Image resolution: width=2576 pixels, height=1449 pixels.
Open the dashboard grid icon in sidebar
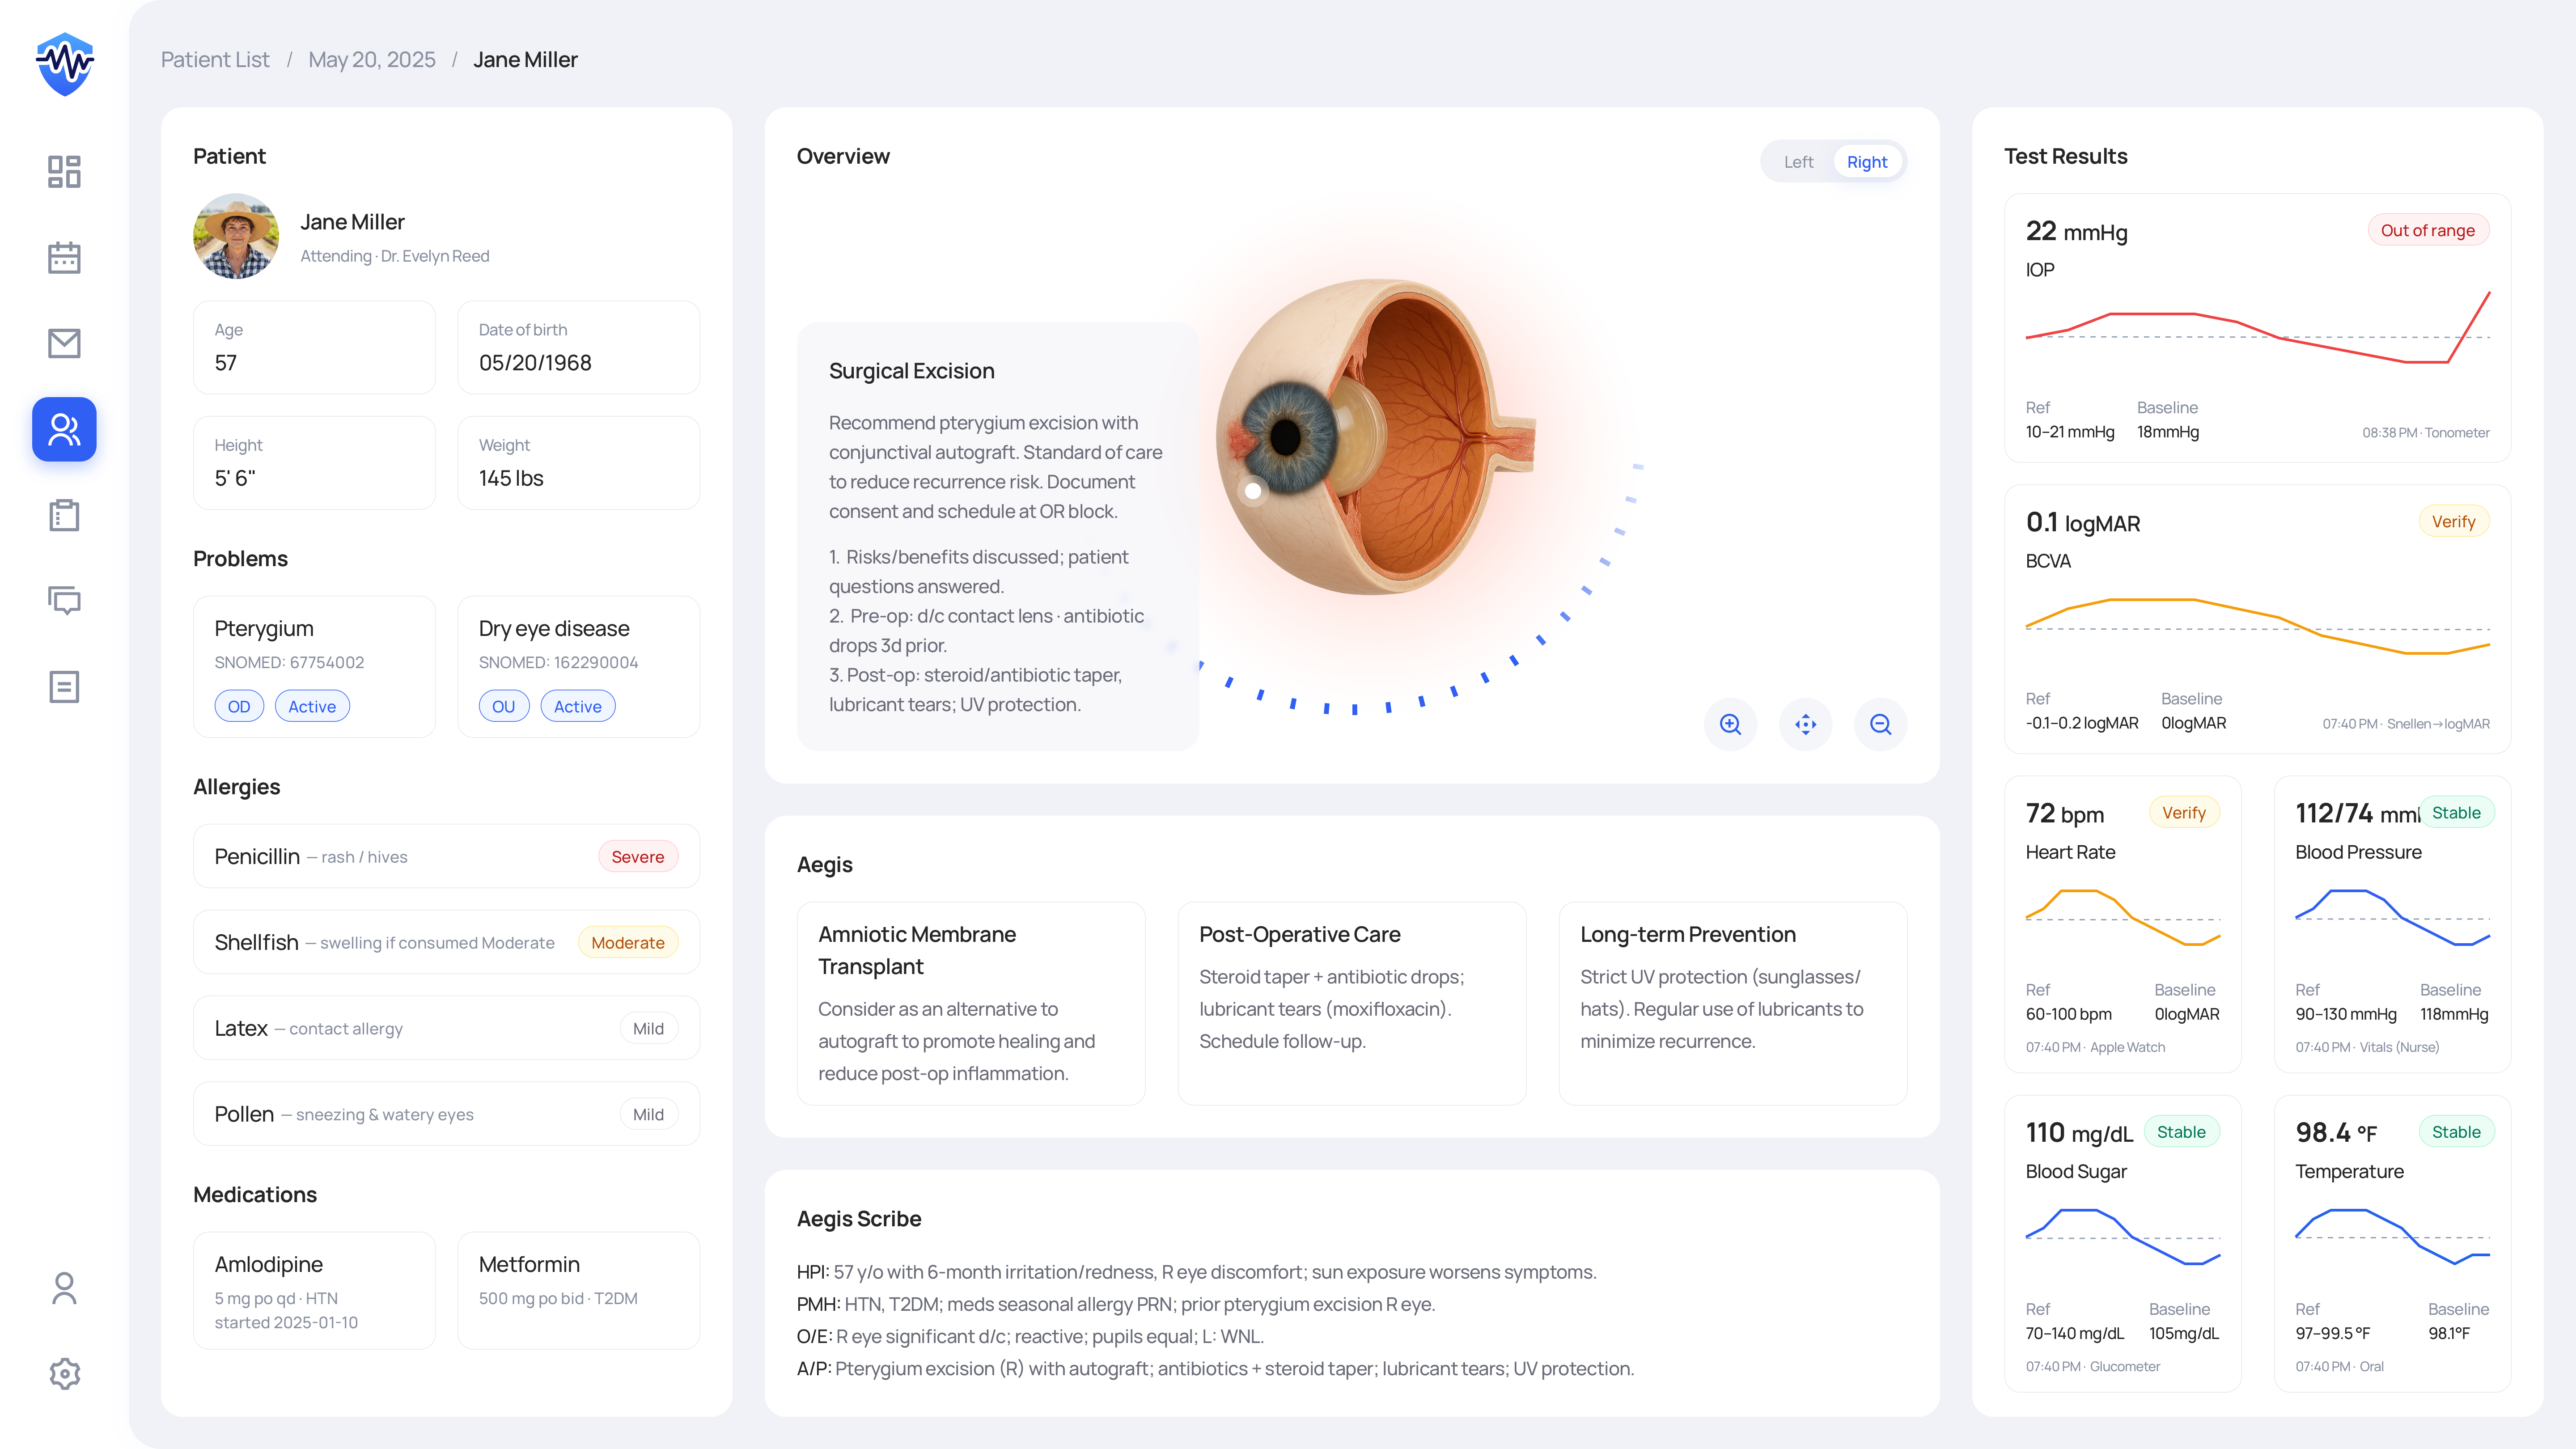point(64,171)
